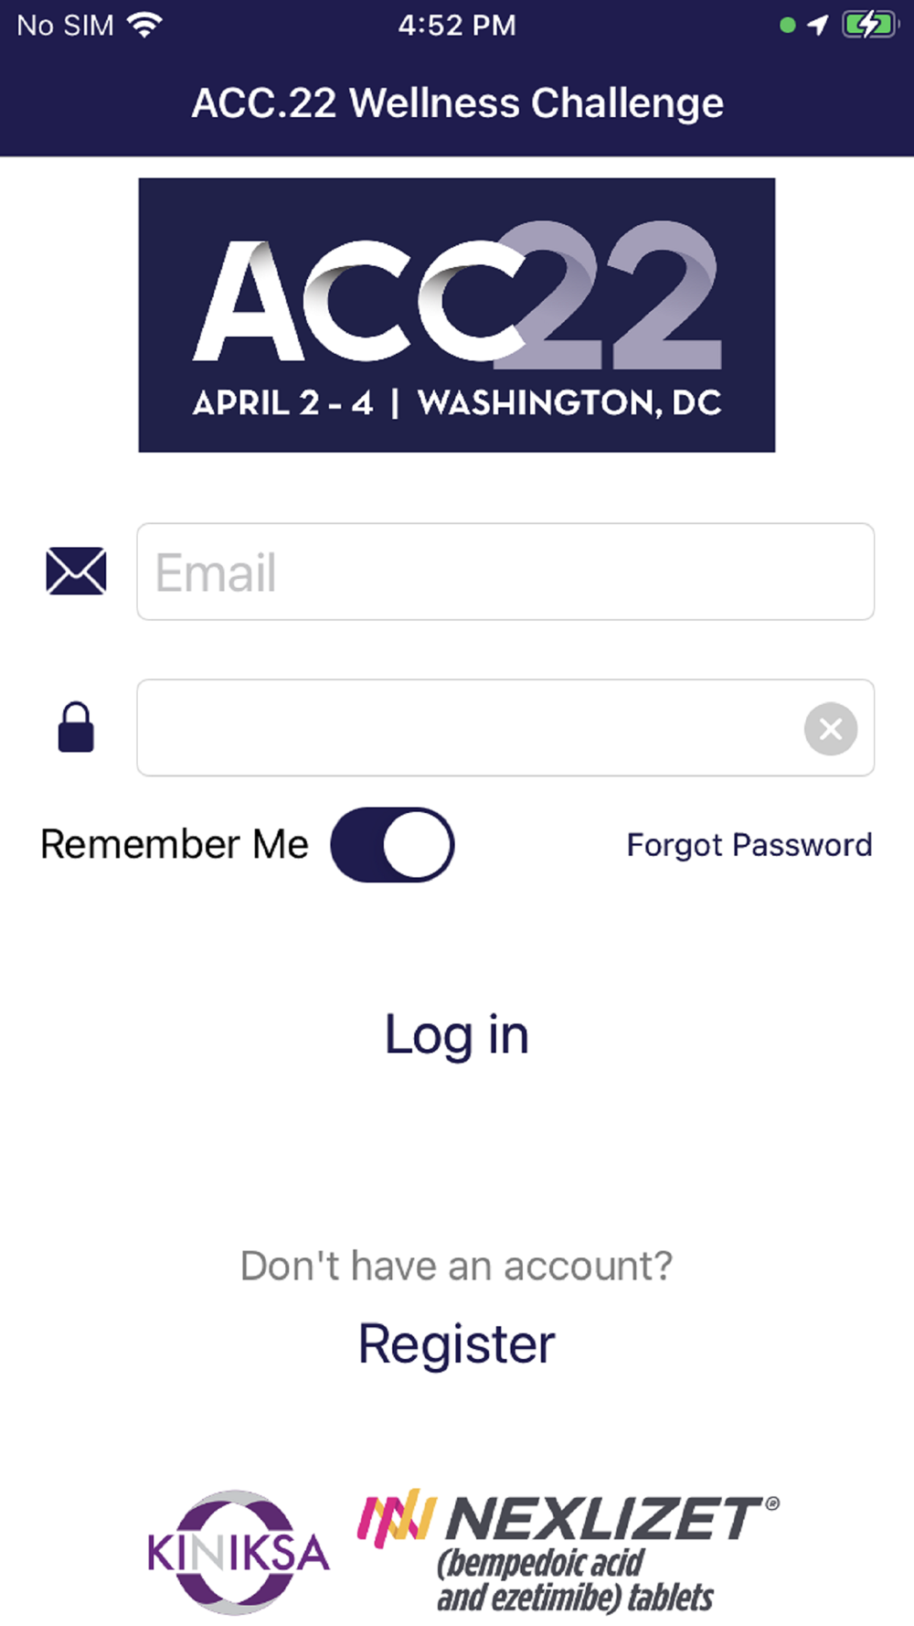Toggle the Remember Me switch

tap(392, 844)
